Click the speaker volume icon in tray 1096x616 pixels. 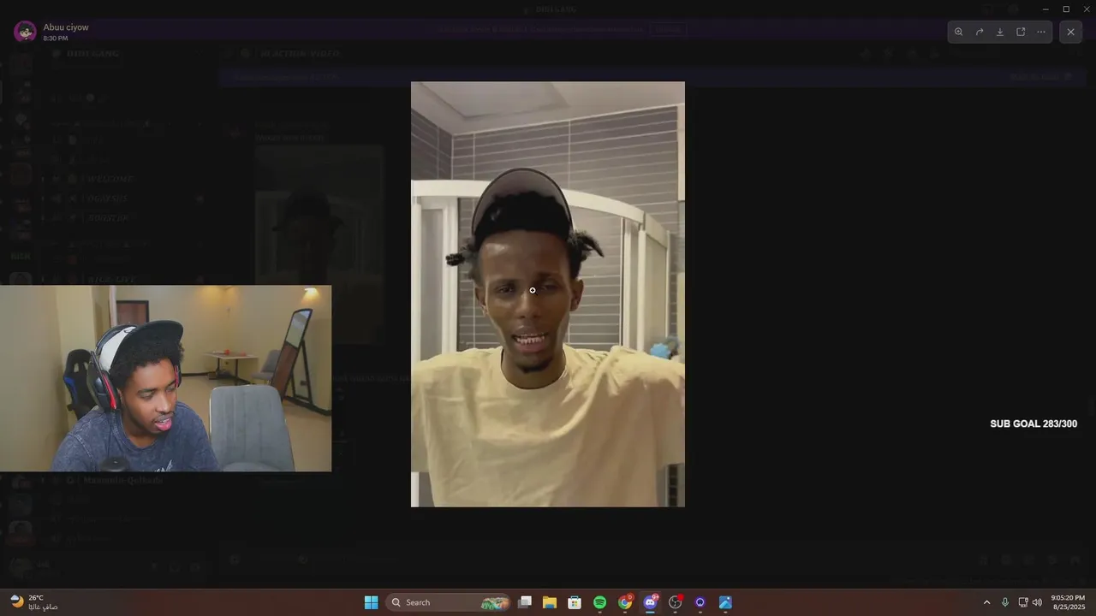[1037, 602]
